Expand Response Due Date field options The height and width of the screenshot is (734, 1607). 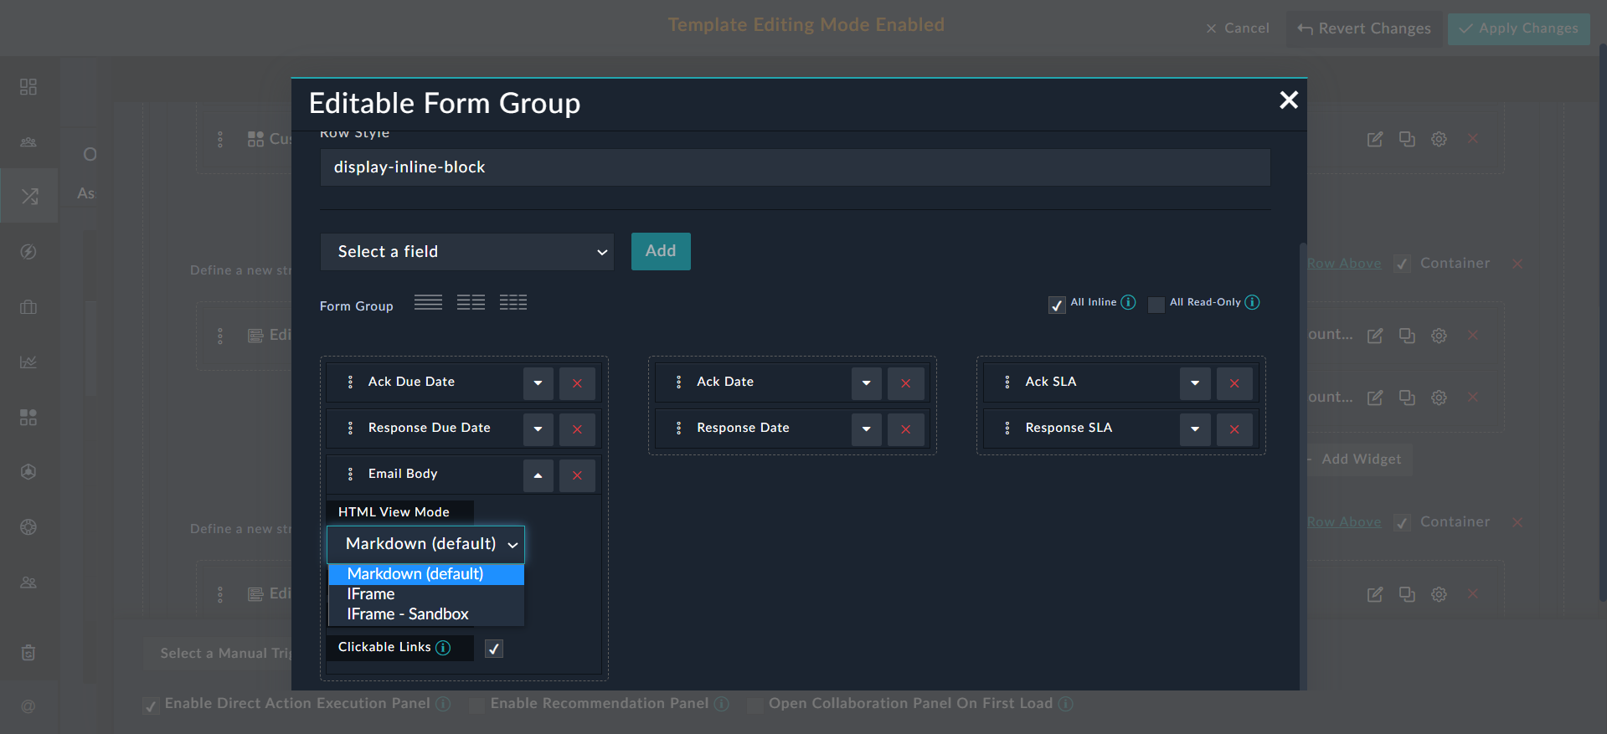click(538, 429)
